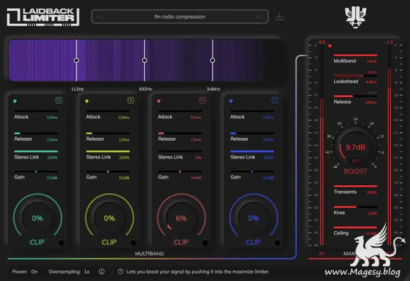Toggle the yellow band power dot
This screenshot has height=281, width=410.
[x=87, y=101]
